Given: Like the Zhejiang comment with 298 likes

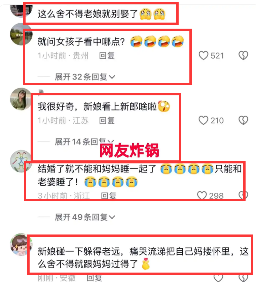Looking at the screenshot, I should pos(202,195).
